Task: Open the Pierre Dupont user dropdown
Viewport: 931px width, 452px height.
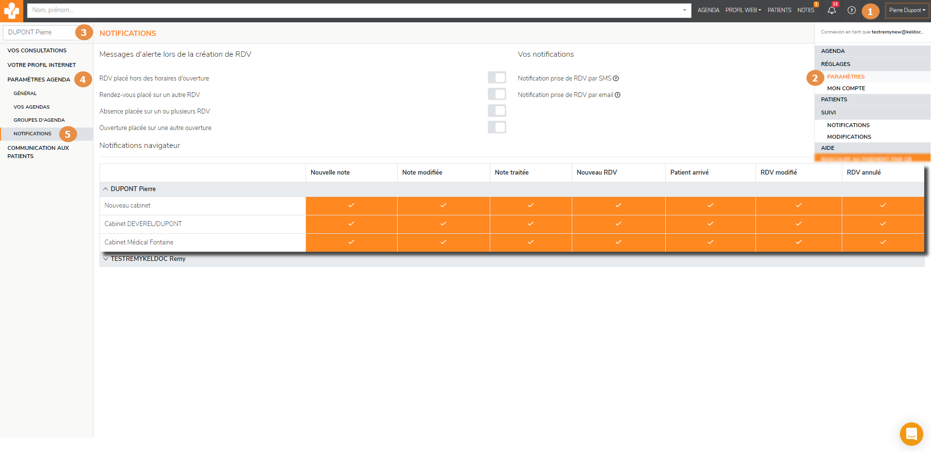Action: 907,10
